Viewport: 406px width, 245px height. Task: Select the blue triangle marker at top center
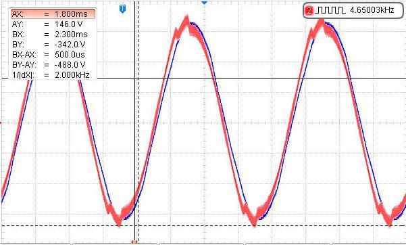point(204,2)
